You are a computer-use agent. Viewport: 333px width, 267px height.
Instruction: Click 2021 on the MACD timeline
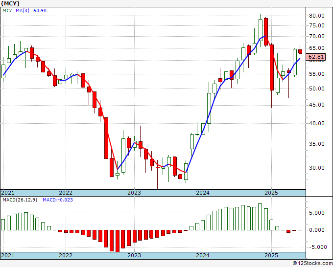[x=8, y=255]
